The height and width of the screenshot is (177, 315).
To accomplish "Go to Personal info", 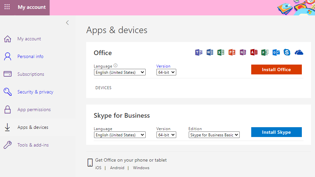I will coord(30,56).
